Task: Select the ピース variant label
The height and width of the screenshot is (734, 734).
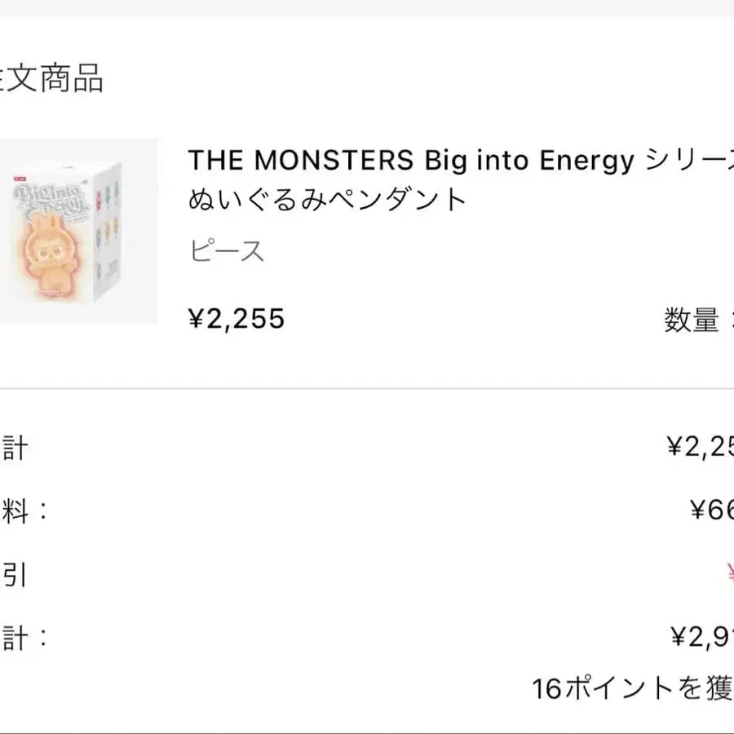Action: click(x=227, y=251)
